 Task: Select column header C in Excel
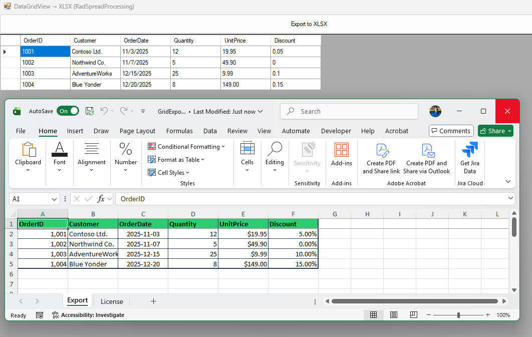(x=143, y=214)
